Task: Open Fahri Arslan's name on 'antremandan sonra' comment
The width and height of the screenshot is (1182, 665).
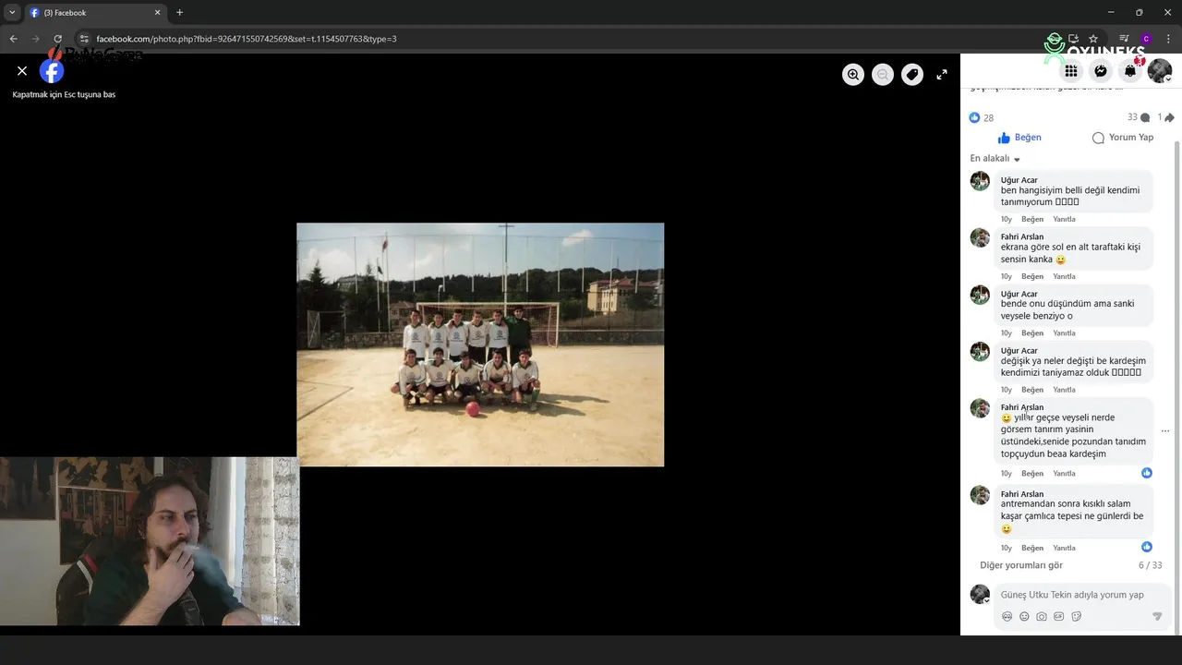Action: tap(1022, 494)
